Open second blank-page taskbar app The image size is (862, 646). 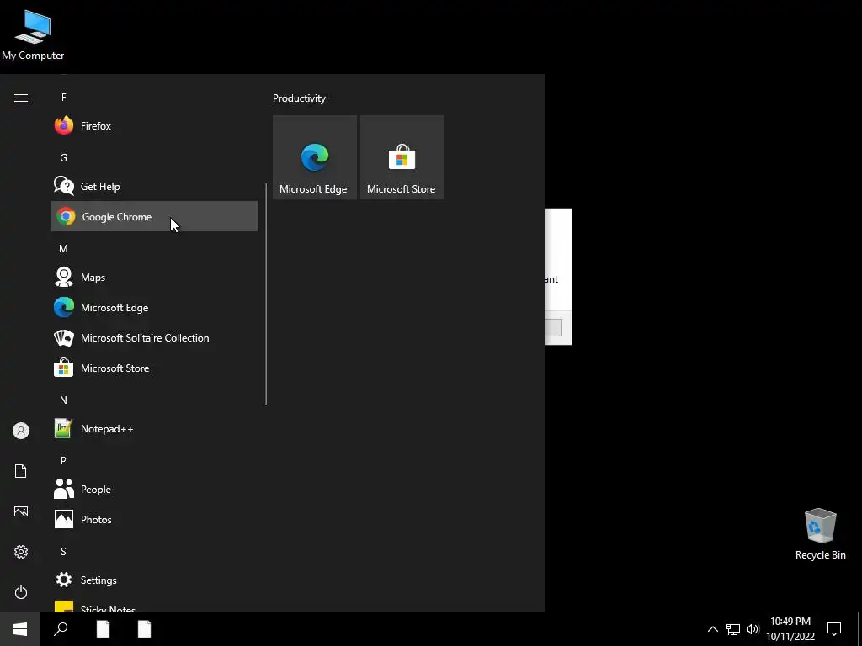[144, 629]
